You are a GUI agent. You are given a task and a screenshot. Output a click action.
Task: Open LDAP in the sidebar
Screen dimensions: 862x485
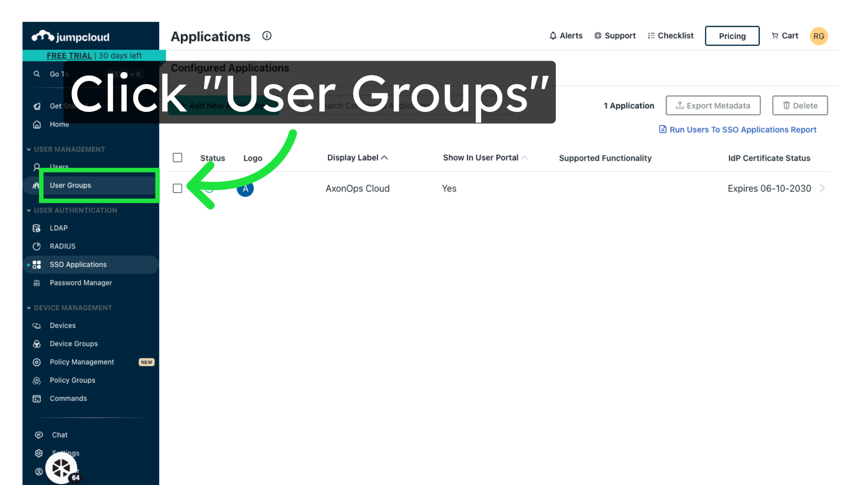click(x=58, y=228)
